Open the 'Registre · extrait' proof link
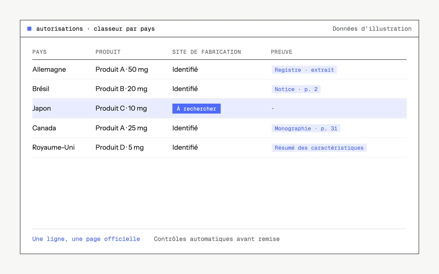The image size is (439, 274). click(x=304, y=70)
